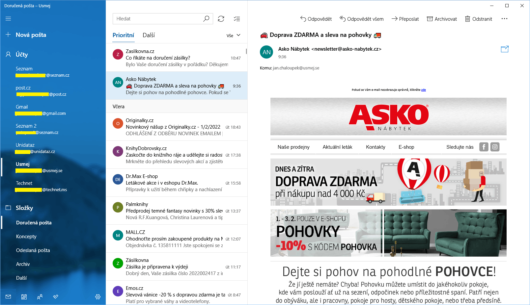Image resolution: width=530 pixels, height=305 pixels.
Task: Collapse the Včera group header
Action: click(x=177, y=106)
